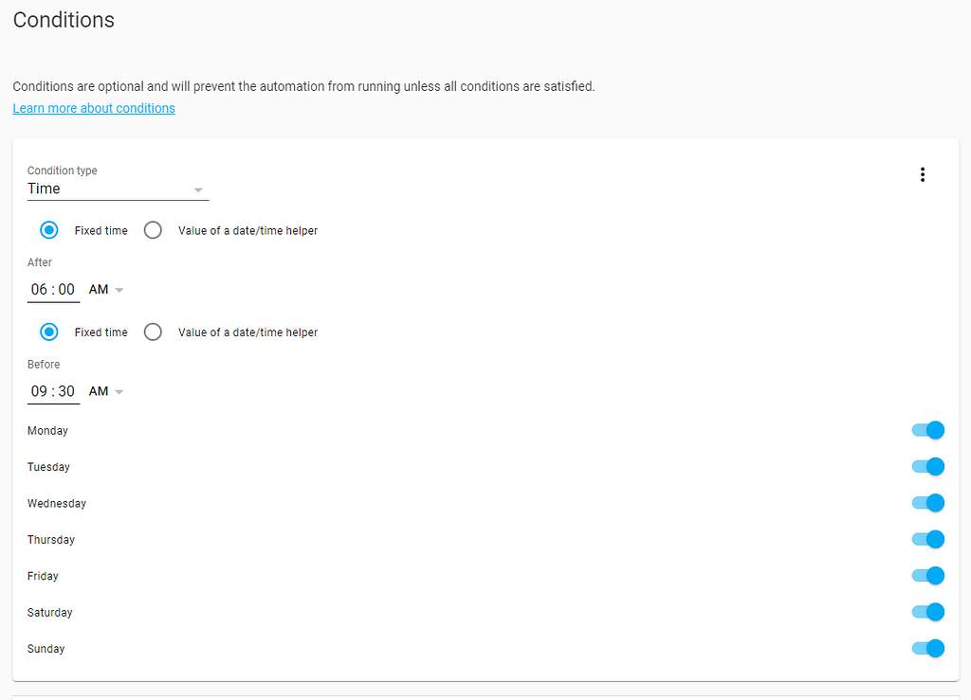
Task: Disable the Monday toggle
Action: pyautogui.click(x=926, y=430)
